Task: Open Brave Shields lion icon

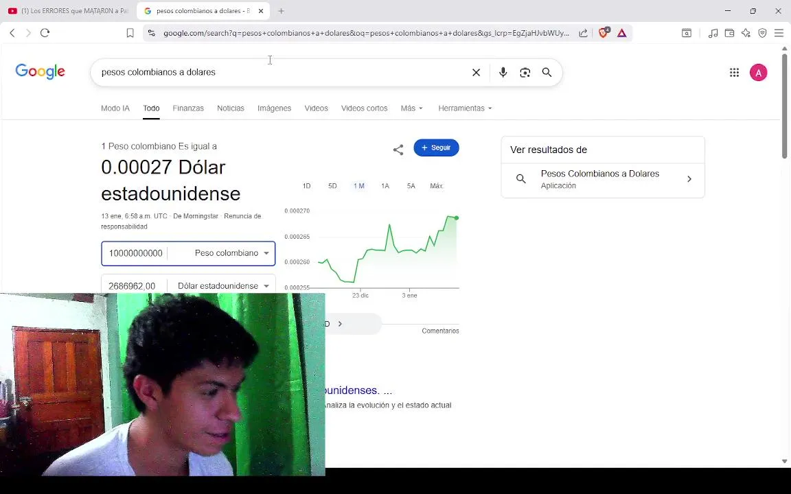Action: [604, 33]
